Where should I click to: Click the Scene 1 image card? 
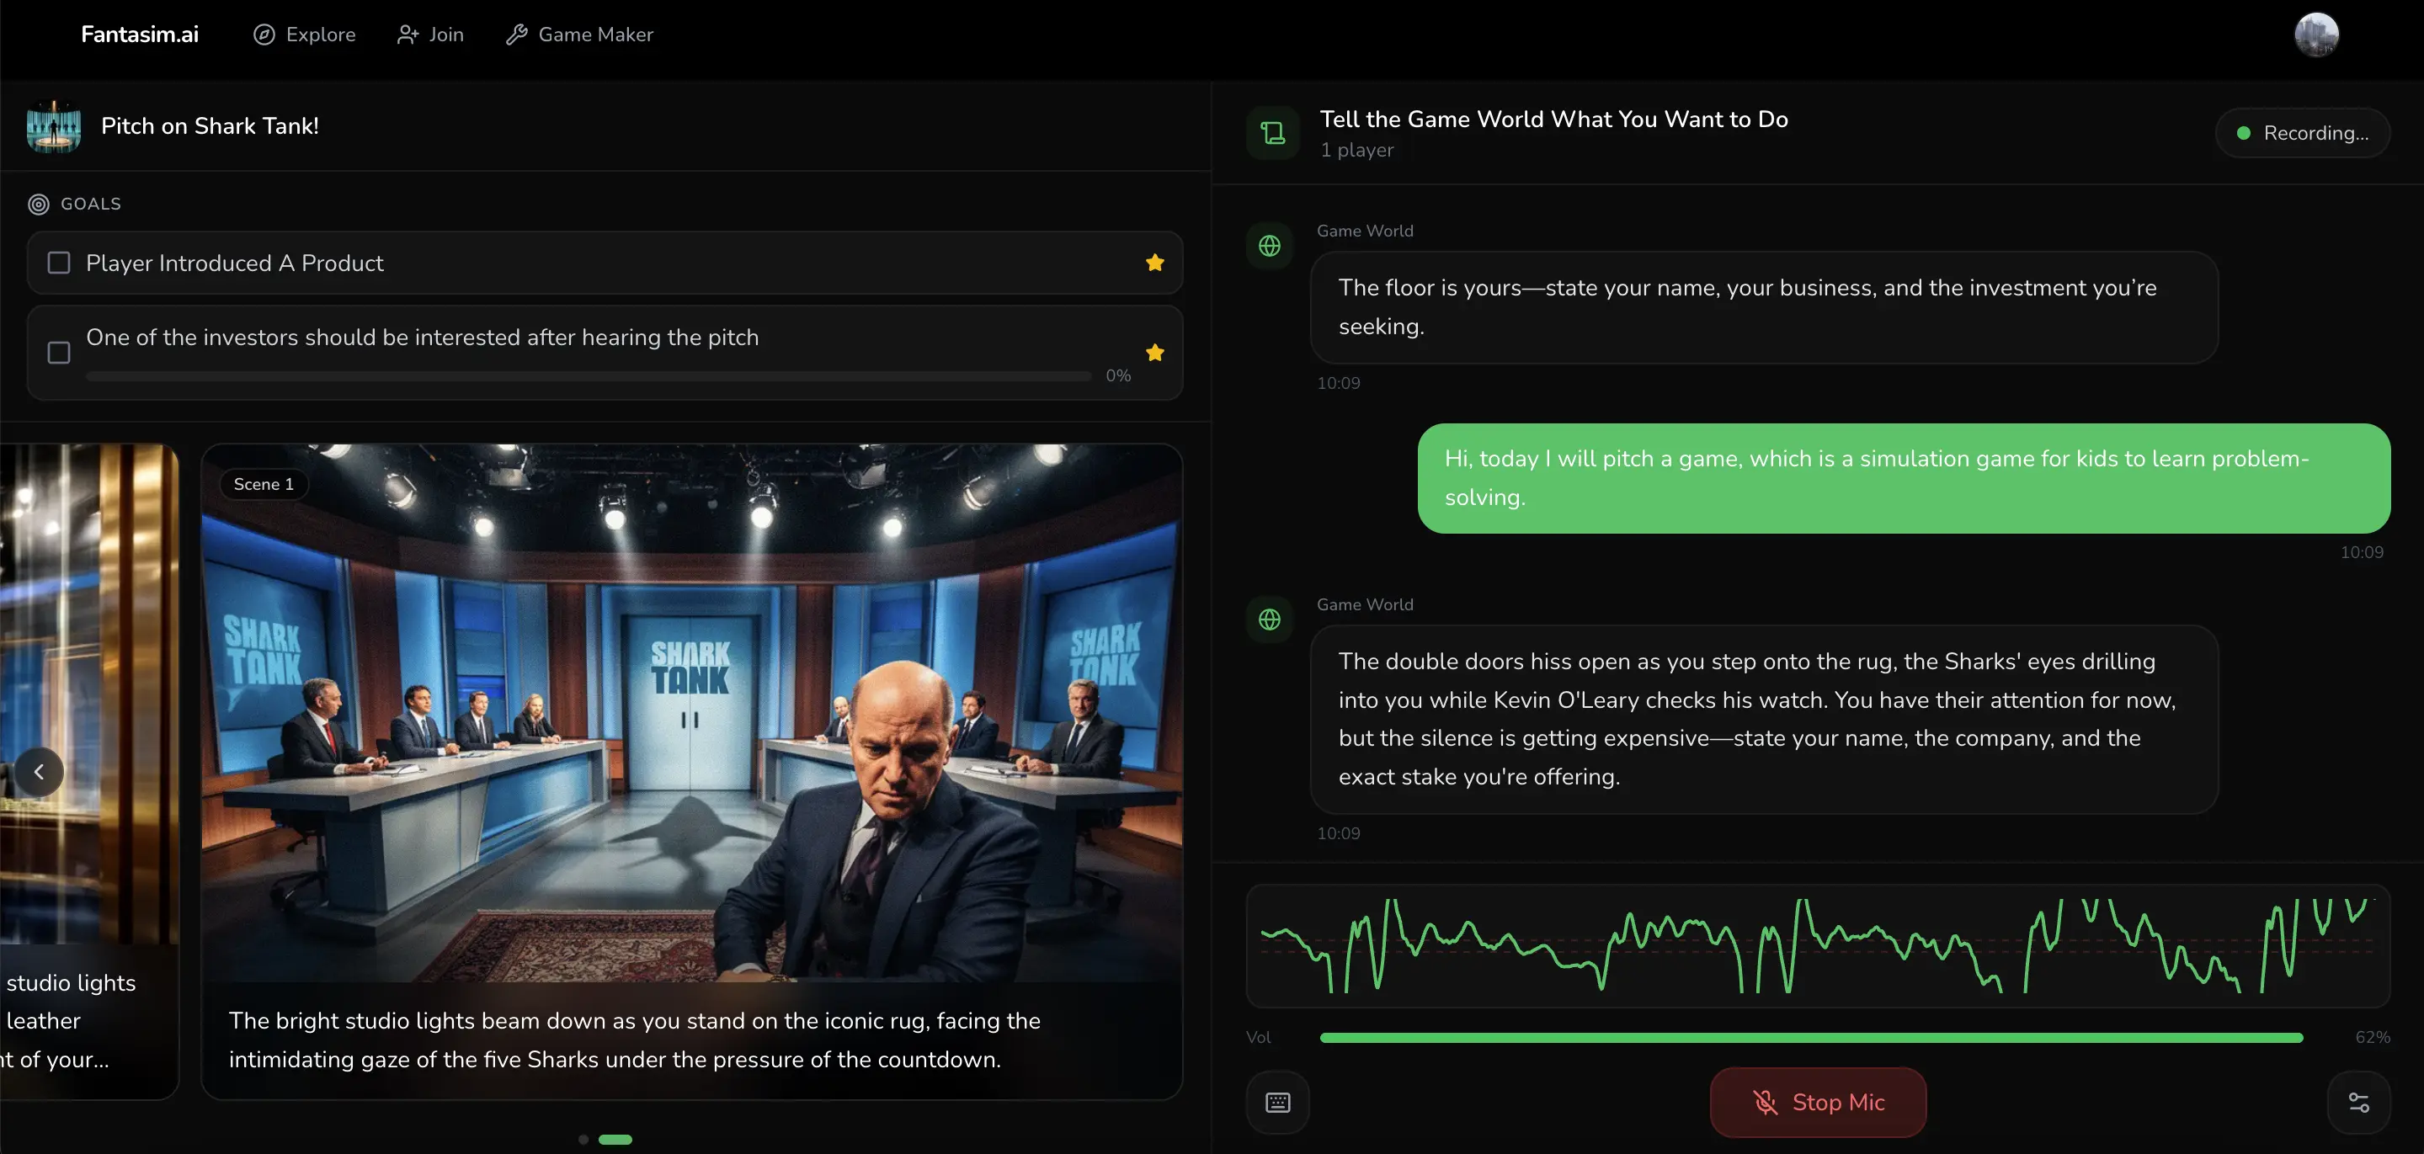[690, 715]
